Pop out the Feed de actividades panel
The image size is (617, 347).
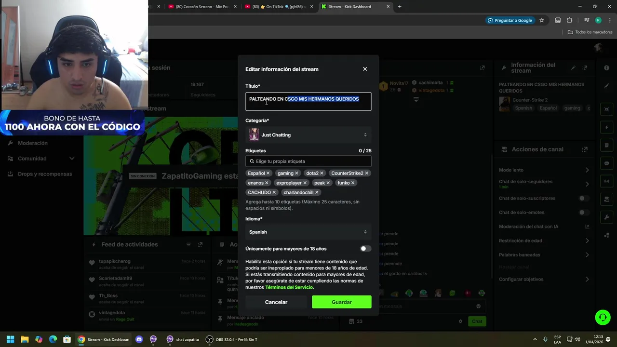coord(201,245)
